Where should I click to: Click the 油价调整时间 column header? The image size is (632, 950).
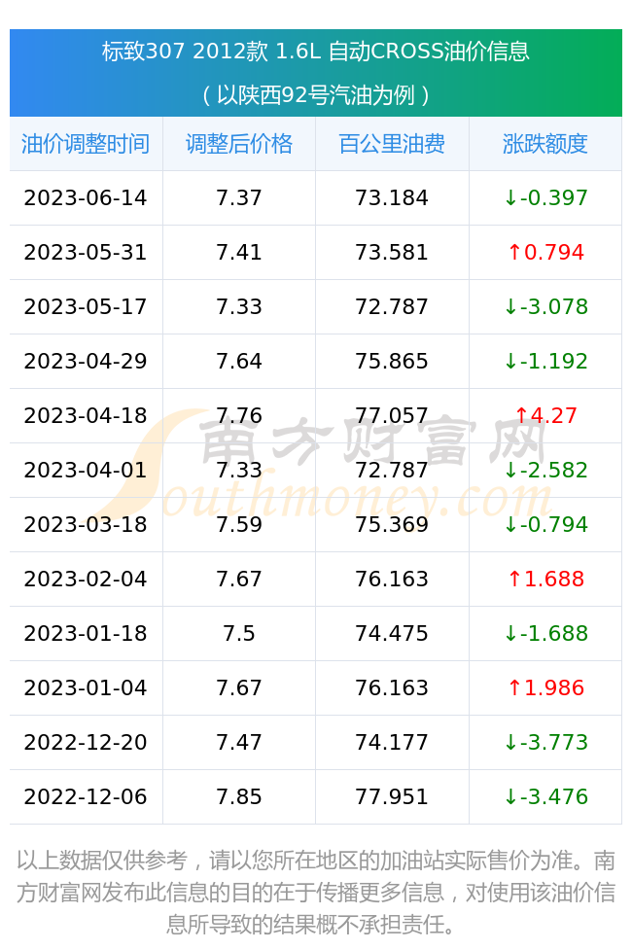tap(86, 144)
